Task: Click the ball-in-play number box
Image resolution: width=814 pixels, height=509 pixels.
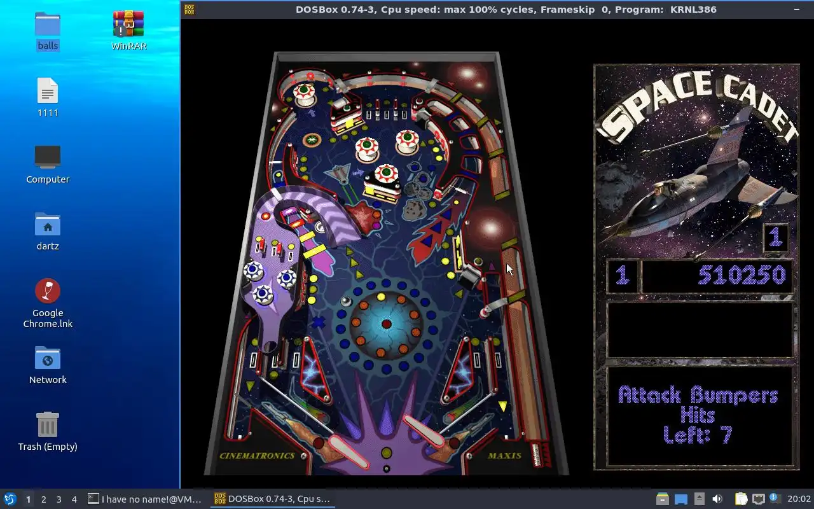Action: pyautogui.click(x=775, y=238)
